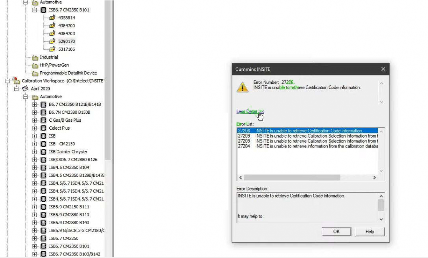
Task: Click the calibration icon beside 5290170
Action: 52,41
